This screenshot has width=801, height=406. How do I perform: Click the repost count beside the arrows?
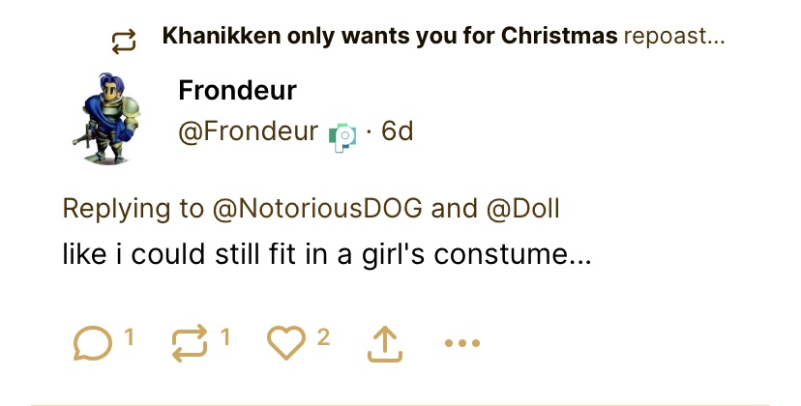(224, 337)
